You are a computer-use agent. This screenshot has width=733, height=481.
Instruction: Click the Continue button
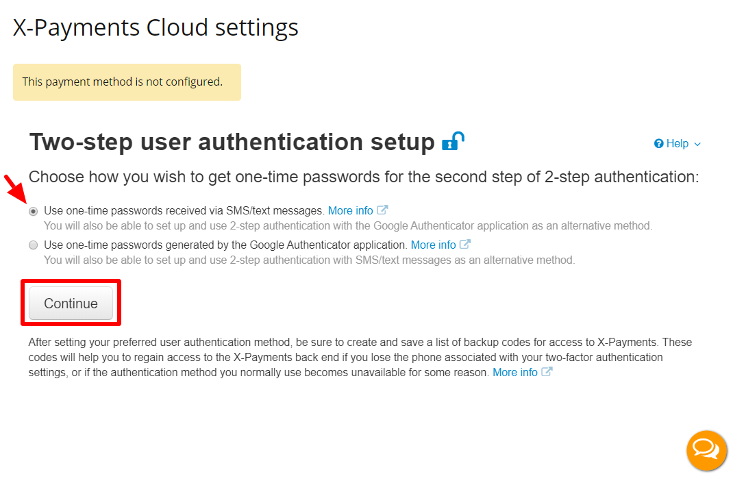tap(71, 304)
